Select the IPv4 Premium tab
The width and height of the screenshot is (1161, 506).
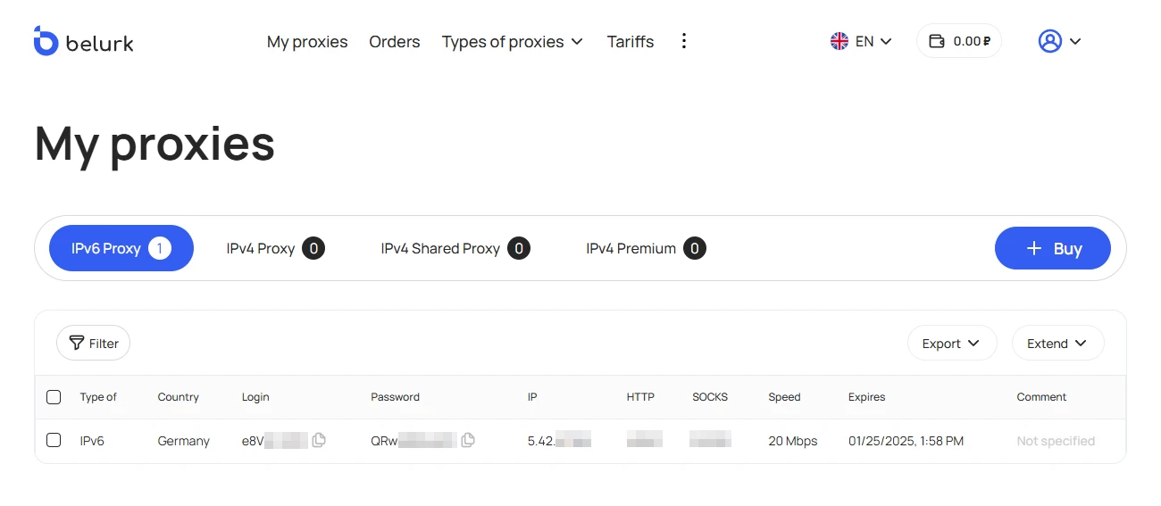645,248
